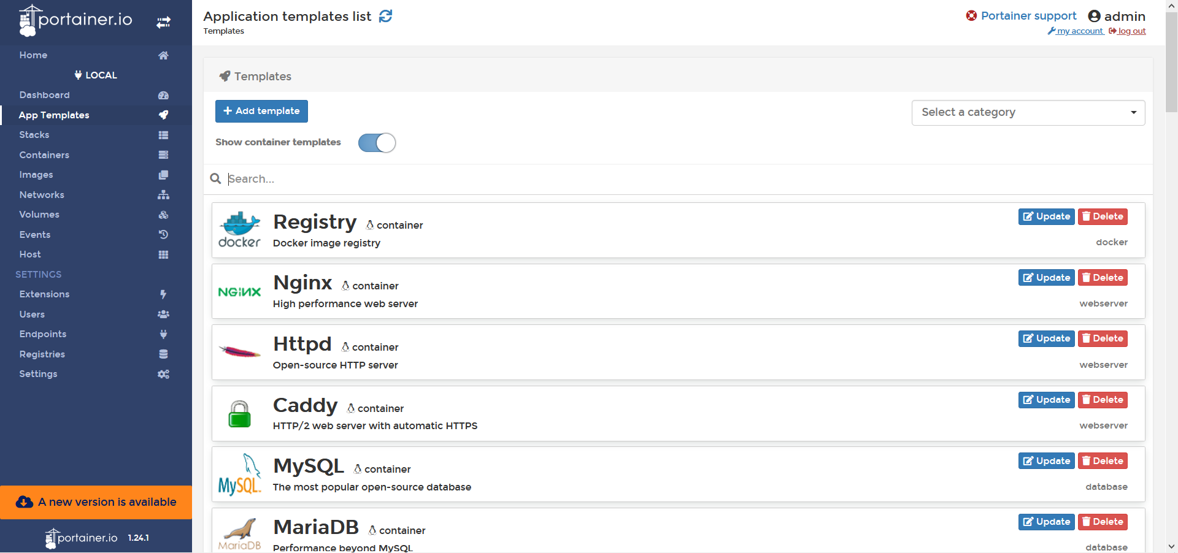Click the Apache feather logo of Httpd
Viewport: 1178px width, 553px height.
point(239,352)
